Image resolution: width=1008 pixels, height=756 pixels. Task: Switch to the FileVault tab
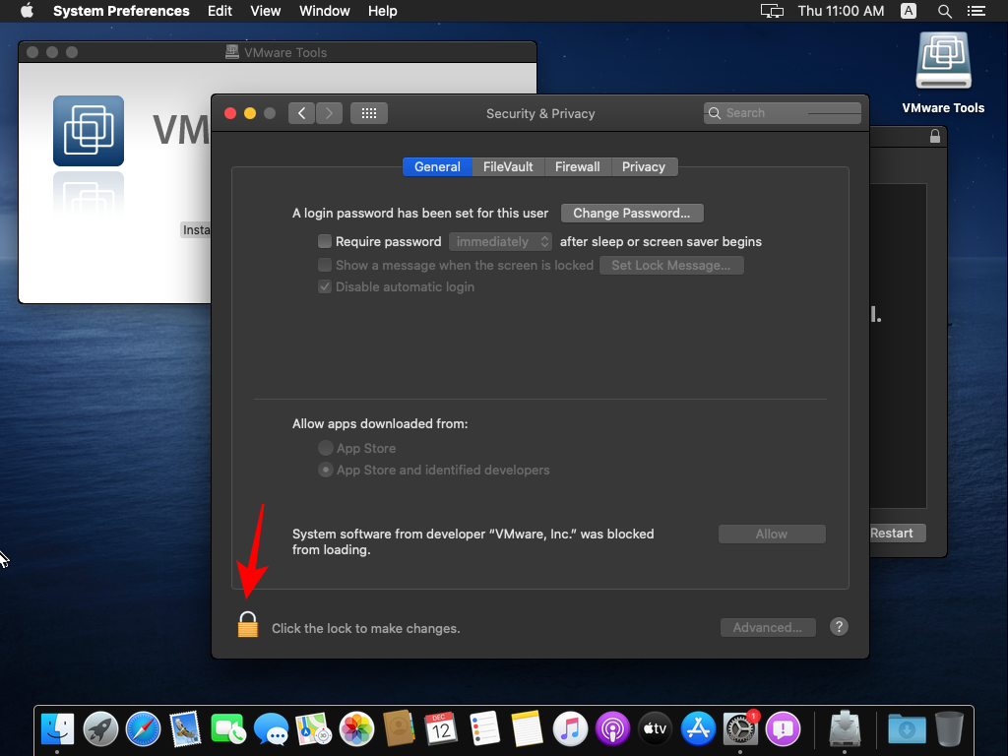coord(508,166)
